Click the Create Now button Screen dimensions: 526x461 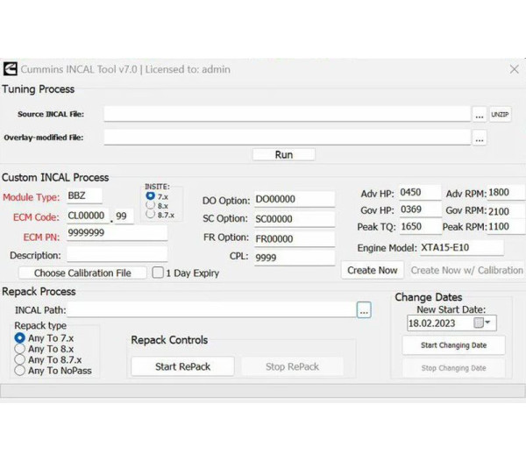(372, 270)
